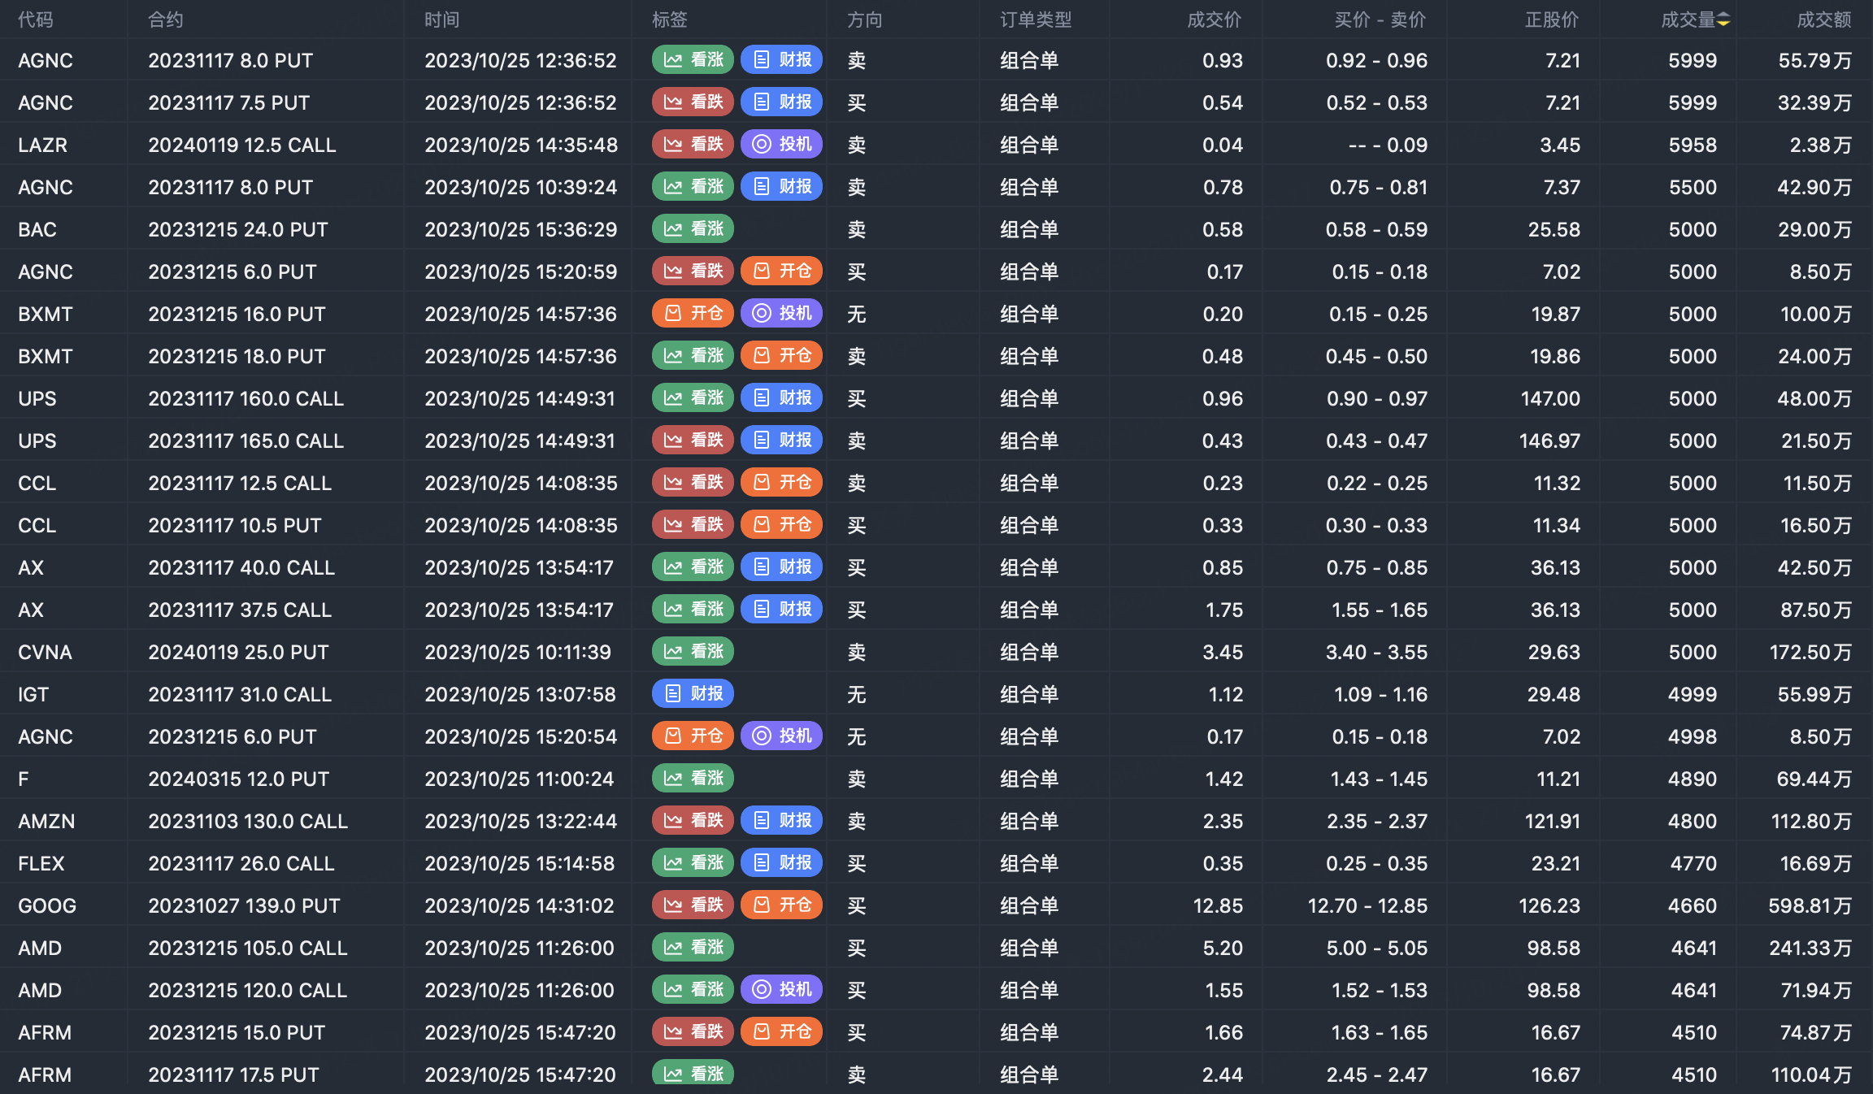Click timestamp 2023/10/25 15:36:29
The height and width of the screenshot is (1094, 1873).
click(521, 229)
